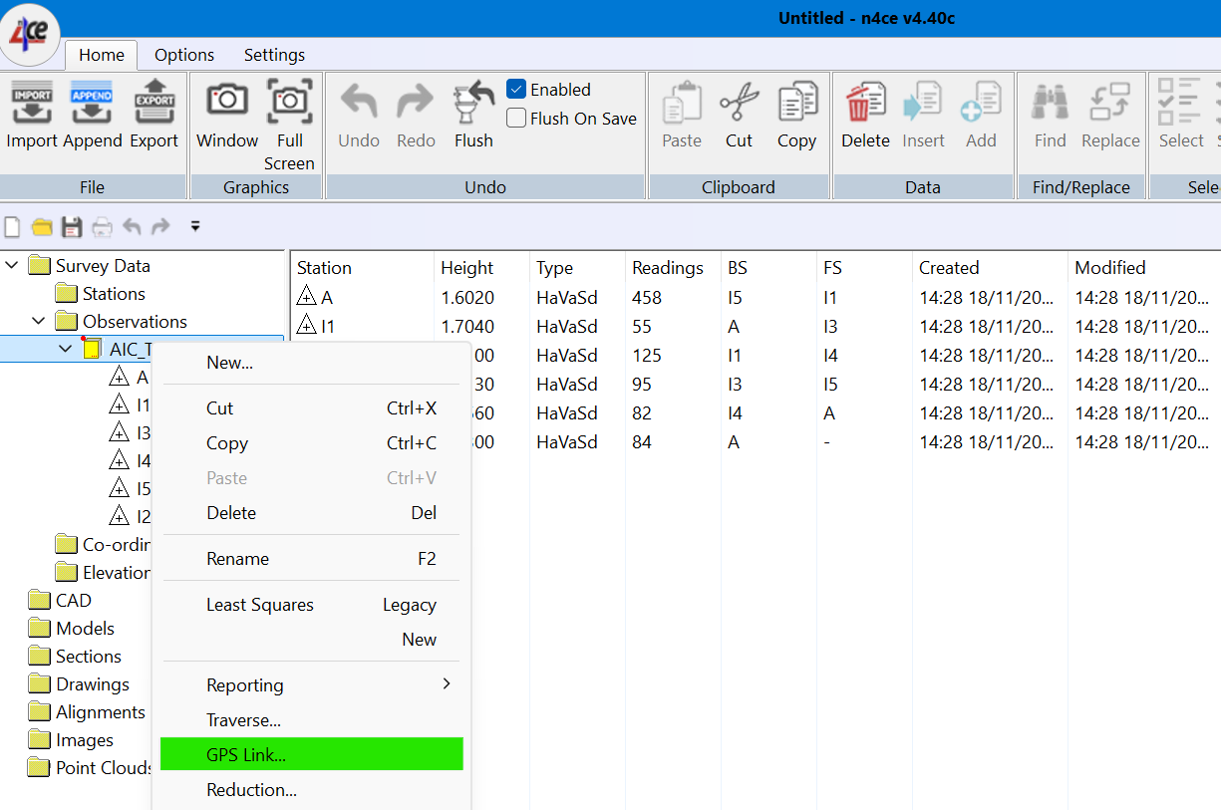The height and width of the screenshot is (810, 1221).
Task: Choose Traverse... from the context menu
Action: [312, 720]
